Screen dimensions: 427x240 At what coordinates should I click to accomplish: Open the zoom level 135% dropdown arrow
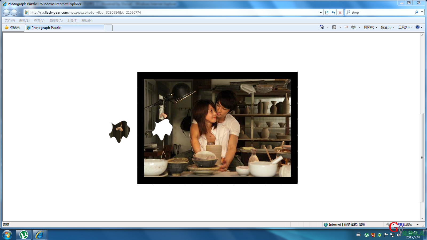(418, 225)
